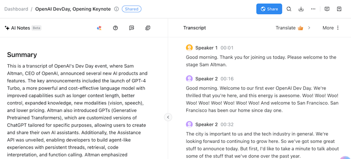351x159 pixels.
Task: Click the blue Share button
Action: 269,9
